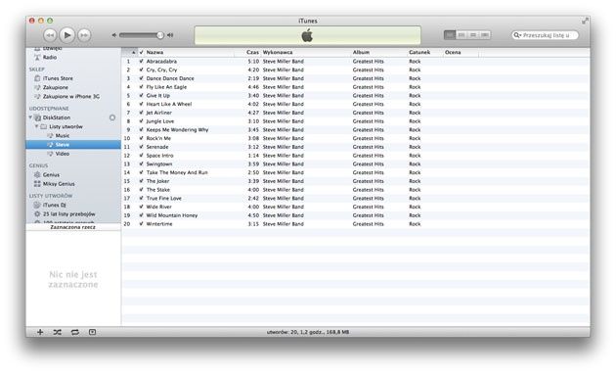Open Radio in sidebar
Viewport: 616px width, 373px height.
pos(50,58)
